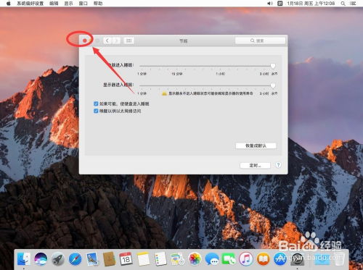
Task: Open the Schedule button
Action: 255,165
